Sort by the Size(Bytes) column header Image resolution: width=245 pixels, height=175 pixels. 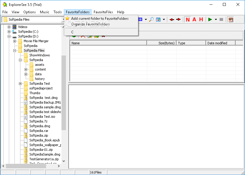coord(162,43)
